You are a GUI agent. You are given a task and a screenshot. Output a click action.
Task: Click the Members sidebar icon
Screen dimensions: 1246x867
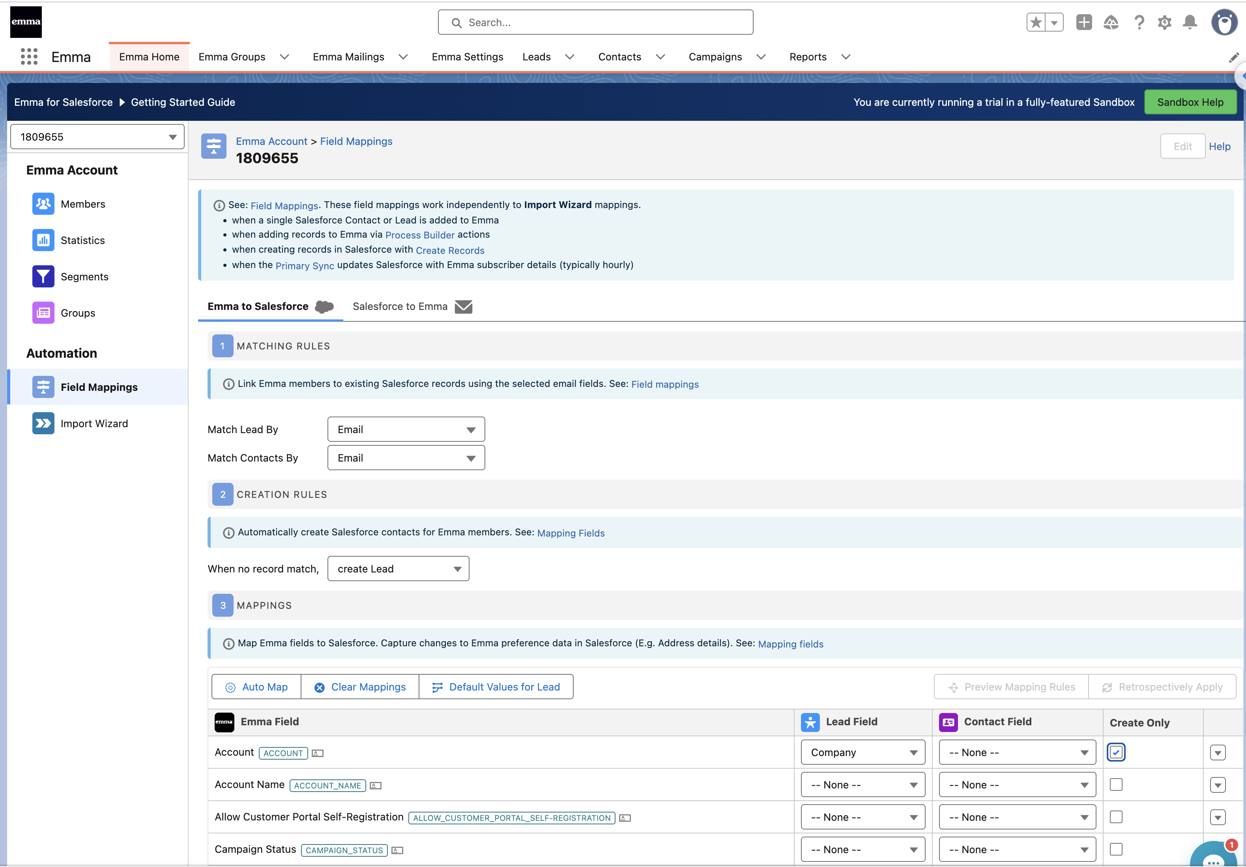(43, 204)
